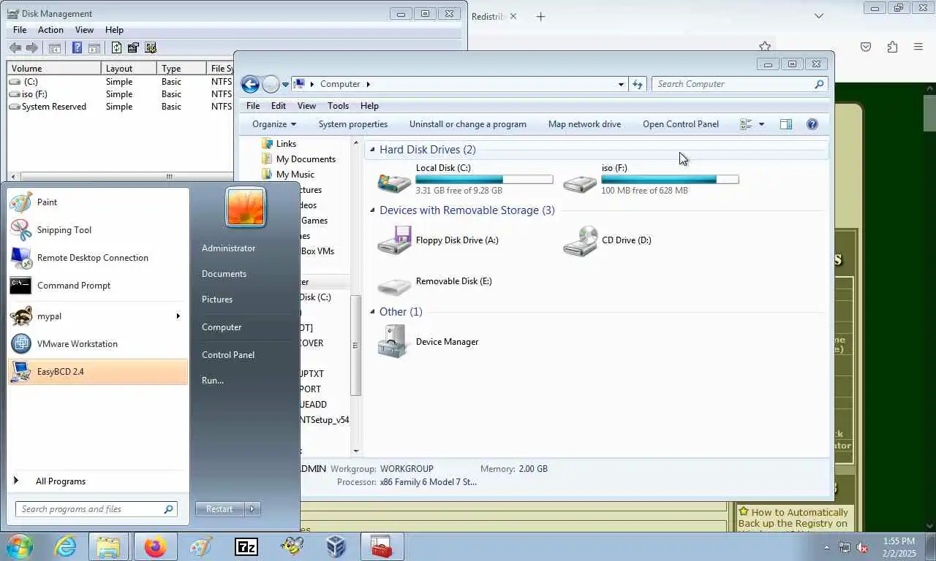
Task: Select the Floppy Disk Drive (A:) icon
Action: 394,240
